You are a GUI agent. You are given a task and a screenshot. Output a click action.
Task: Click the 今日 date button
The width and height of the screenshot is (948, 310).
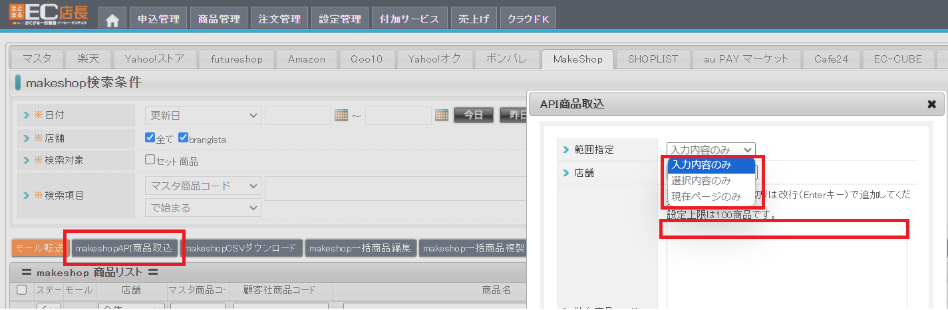click(x=473, y=115)
